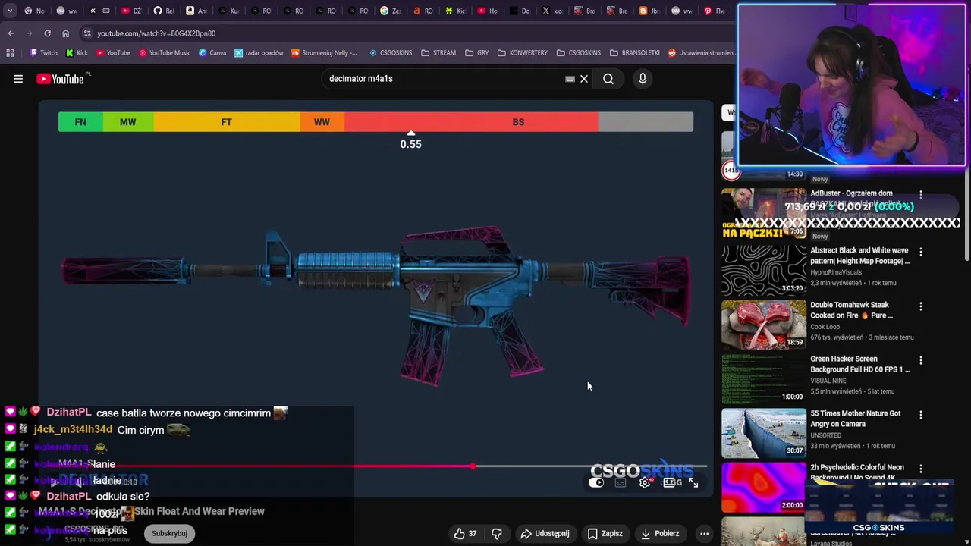Image resolution: width=971 pixels, height=546 pixels.
Task: Expand the GRY bookmarks folder
Action: point(476,53)
